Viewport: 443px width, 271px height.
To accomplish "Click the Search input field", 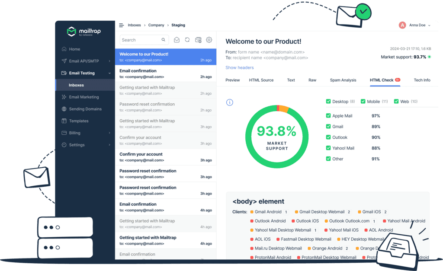I will [144, 40].
